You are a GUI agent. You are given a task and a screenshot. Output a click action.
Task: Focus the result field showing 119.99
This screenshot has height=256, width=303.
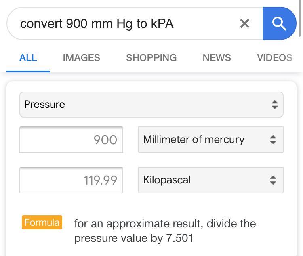(71, 180)
